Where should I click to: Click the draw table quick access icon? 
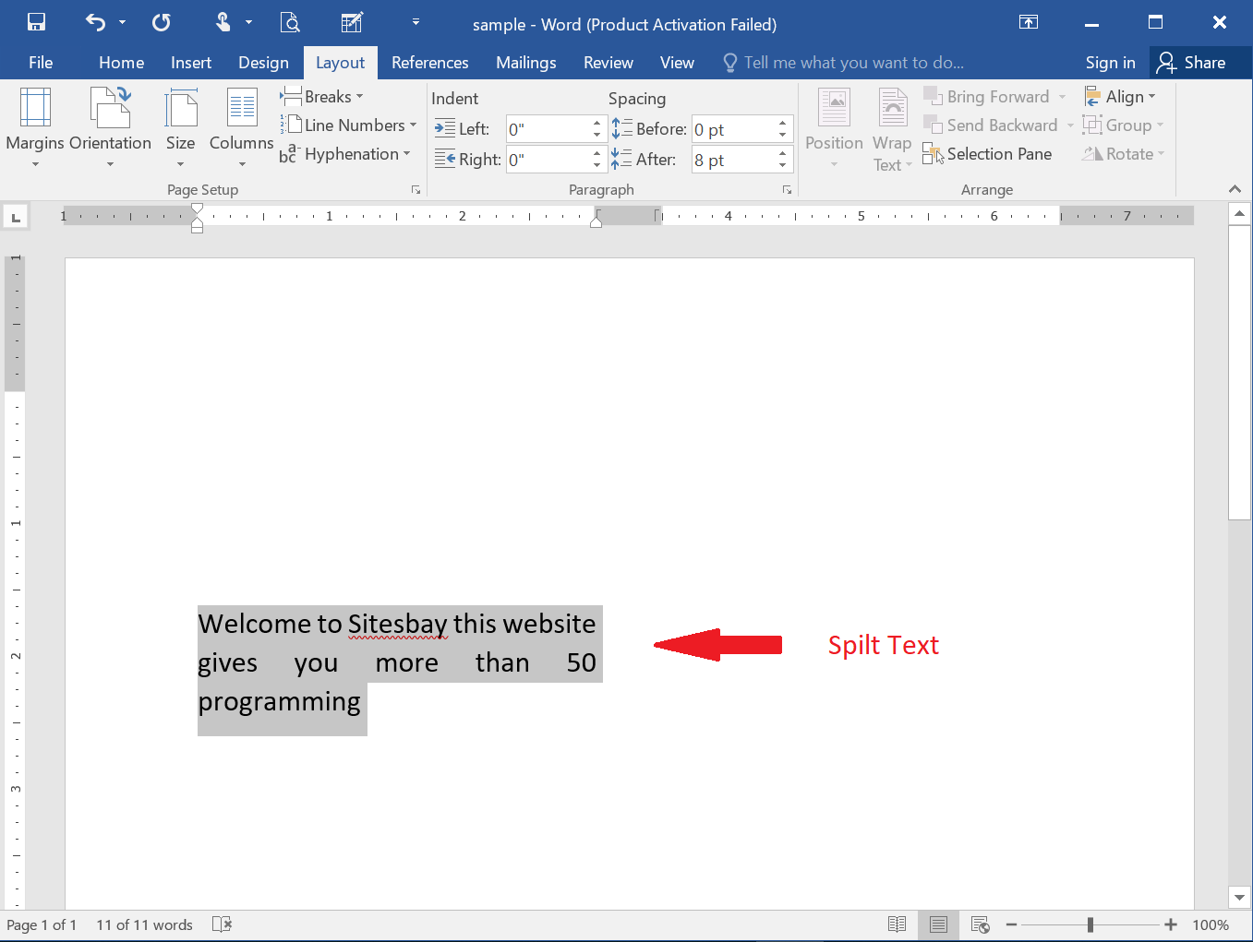pos(352,22)
